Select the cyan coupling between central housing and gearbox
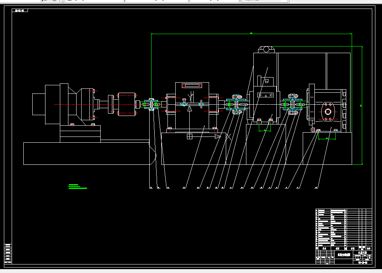The width and height of the screenshot is (382, 273). click(236, 105)
